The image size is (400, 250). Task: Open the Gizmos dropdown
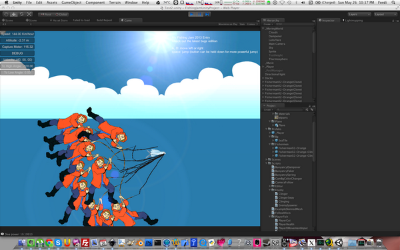click(252, 24)
